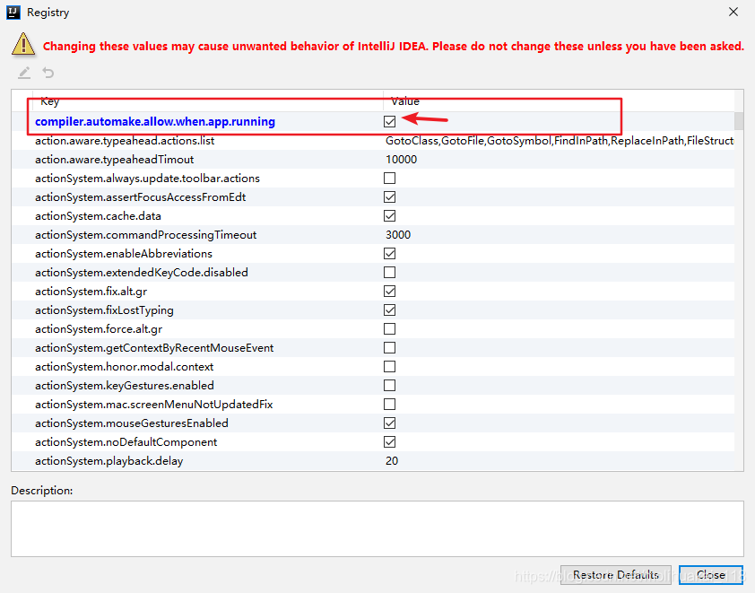
Task: Select actionSystem.always.update.toolbar.actions key text
Action: point(147,179)
